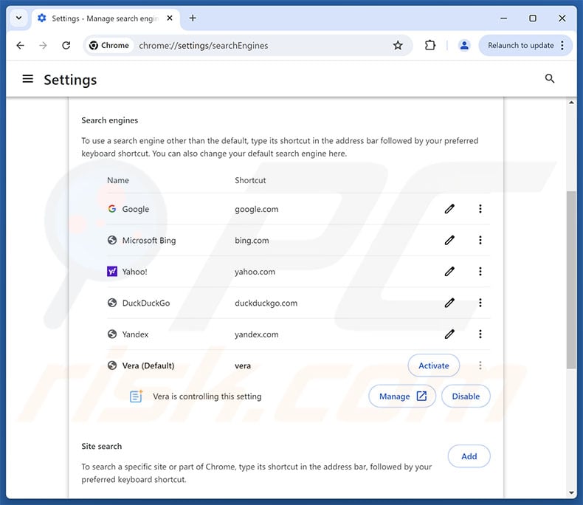The width and height of the screenshot is (583, 505).
Task: Click the DuckDuckGo name
Action: click(x=146, y=303)
